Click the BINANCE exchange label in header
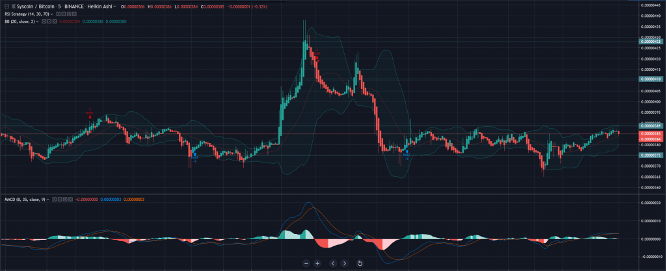This screenshot has width=666, height=271. [x=74, y=6]
